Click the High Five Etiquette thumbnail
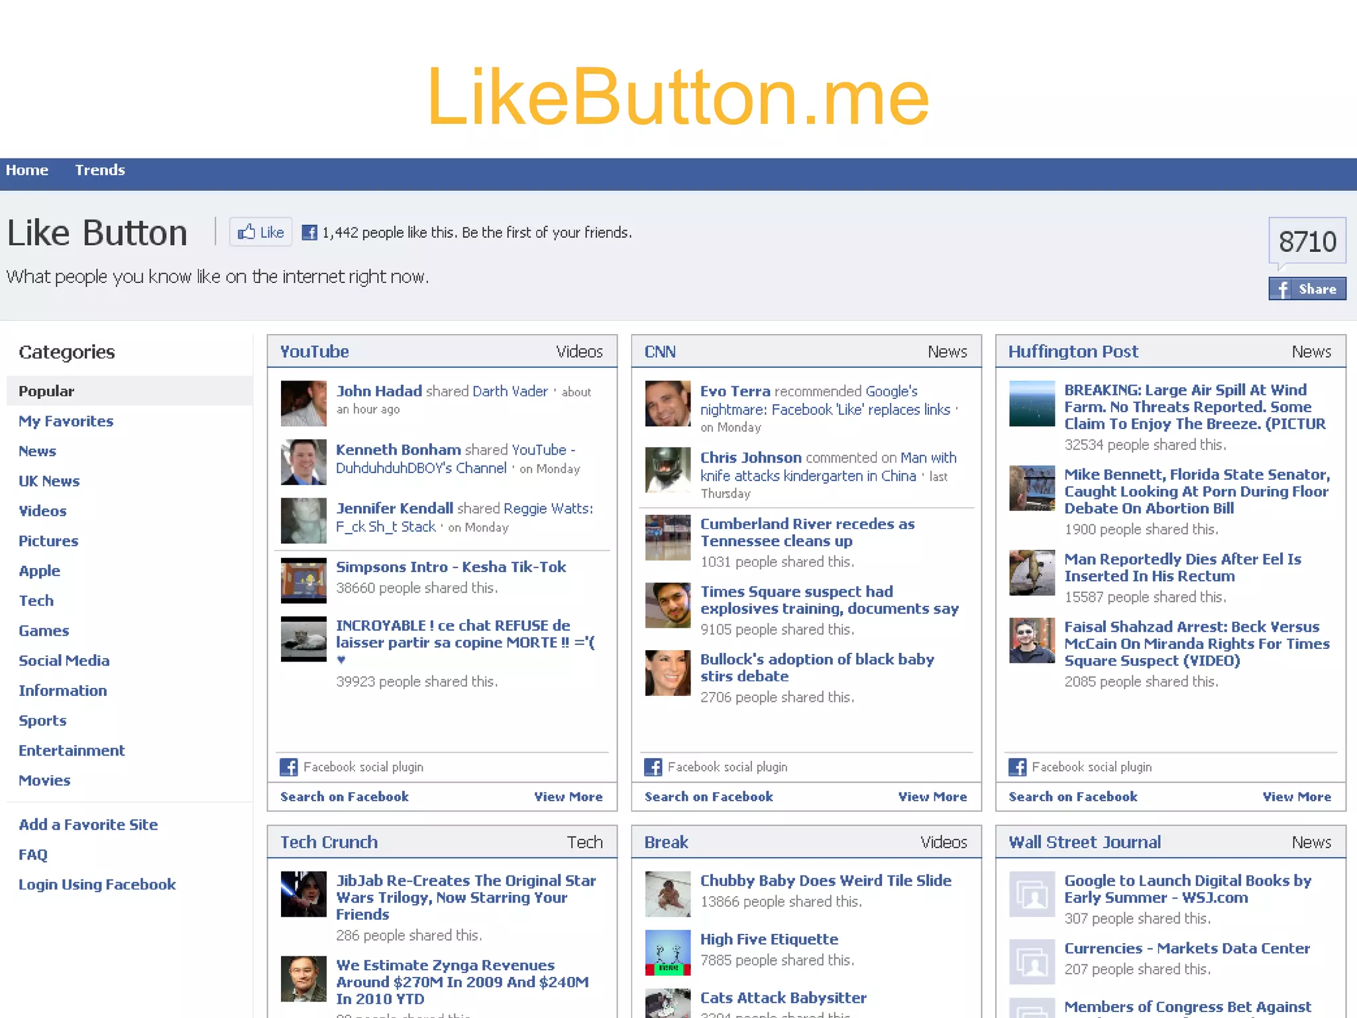Screen dimensions: 1357x1018 668,952
